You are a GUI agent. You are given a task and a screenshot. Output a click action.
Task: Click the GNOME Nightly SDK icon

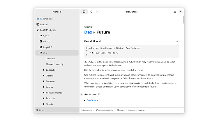pyautogui.click(x=38, y=30)
